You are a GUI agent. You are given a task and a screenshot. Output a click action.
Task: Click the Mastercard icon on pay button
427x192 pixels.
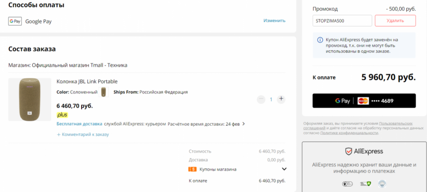pyautogui.click(x=364, y=101)
